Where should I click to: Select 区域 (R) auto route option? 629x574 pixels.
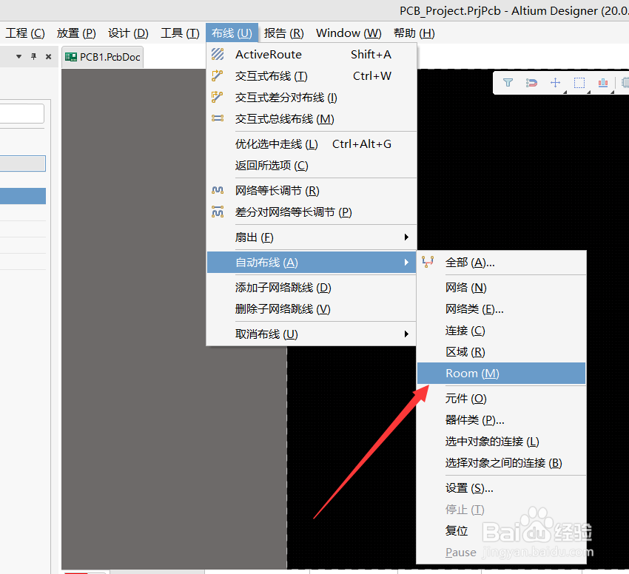point(502,352)
